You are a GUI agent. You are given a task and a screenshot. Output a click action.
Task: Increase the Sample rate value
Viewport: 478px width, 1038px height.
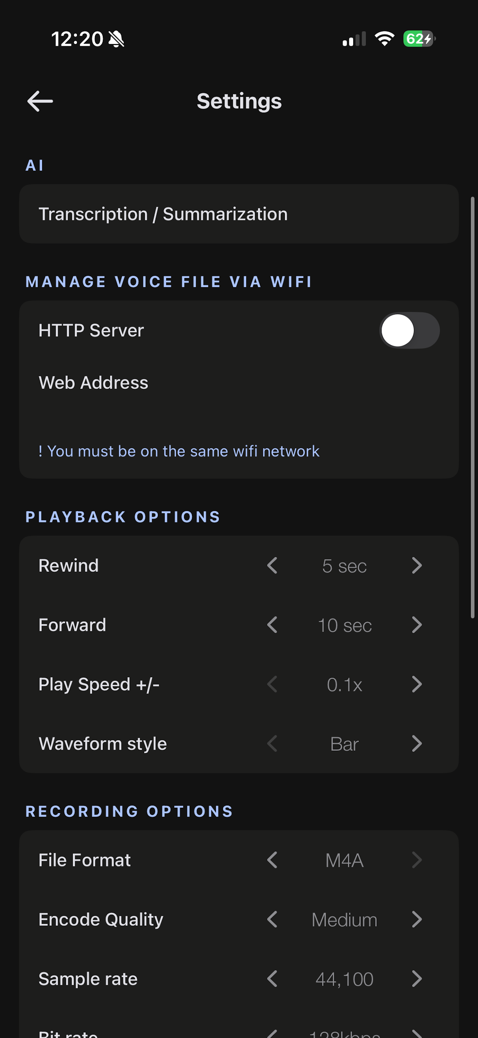point(417,979)
